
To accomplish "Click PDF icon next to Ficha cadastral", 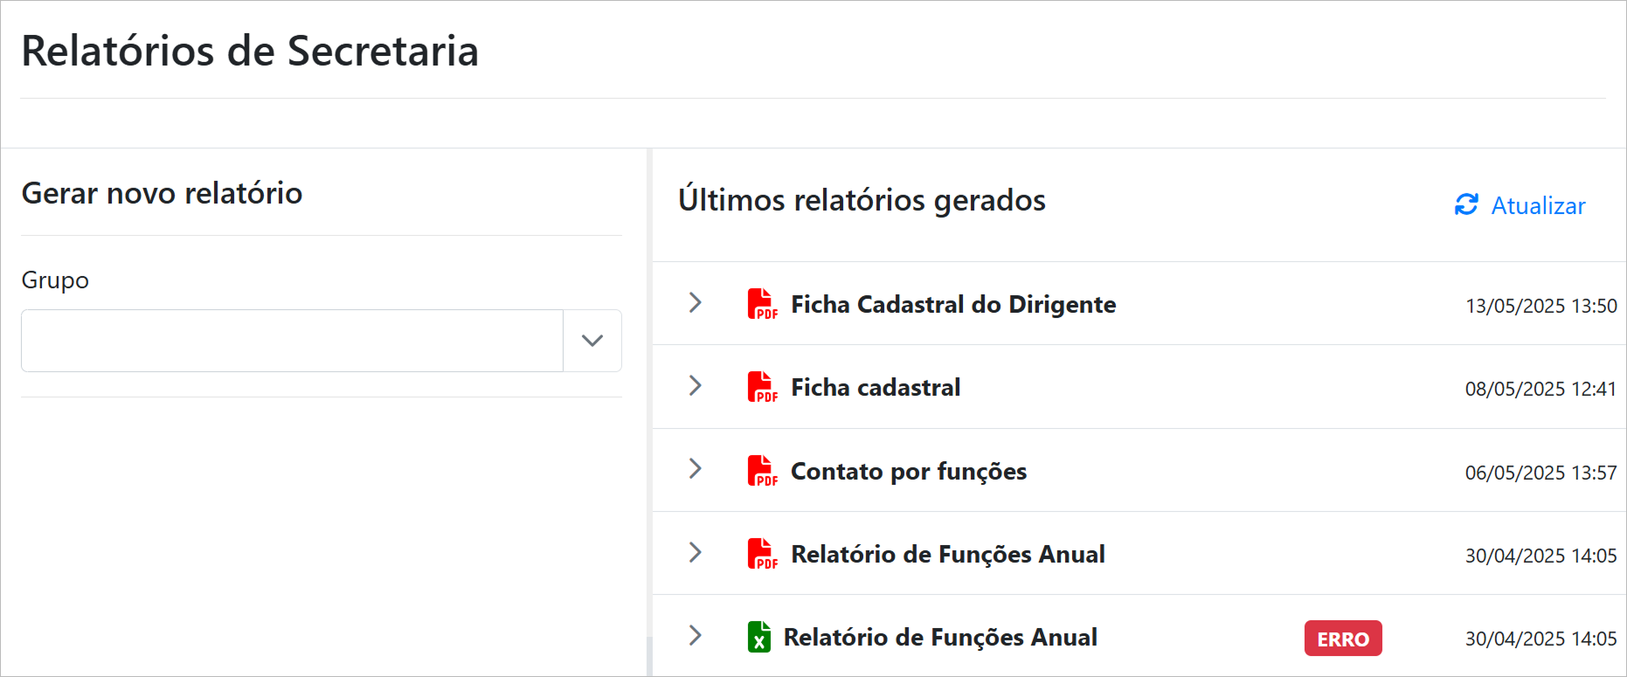I will pos(761,387).
